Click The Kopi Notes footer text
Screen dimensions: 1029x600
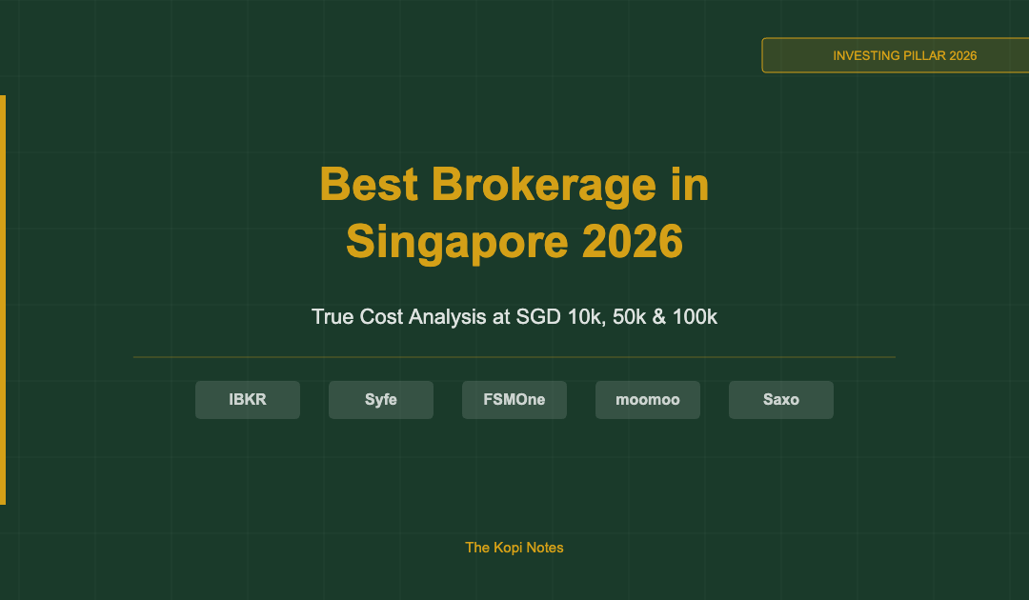[x=514, y=548]
